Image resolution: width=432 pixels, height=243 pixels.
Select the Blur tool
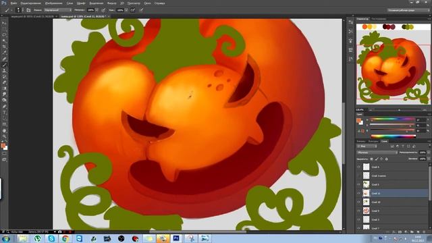[x=4, y=94]
